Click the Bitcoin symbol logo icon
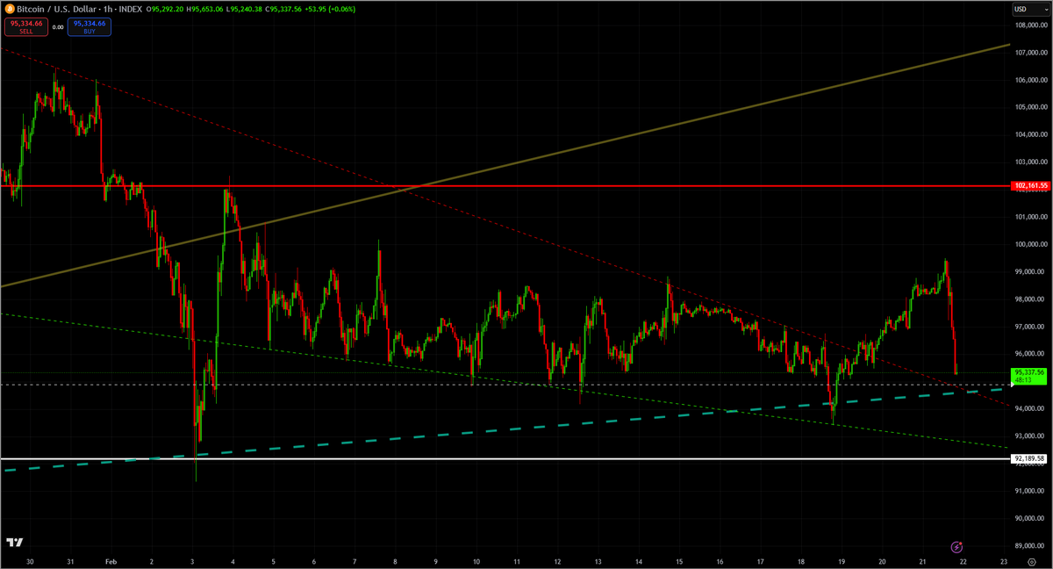1053x569 pixels. (10, 9)
